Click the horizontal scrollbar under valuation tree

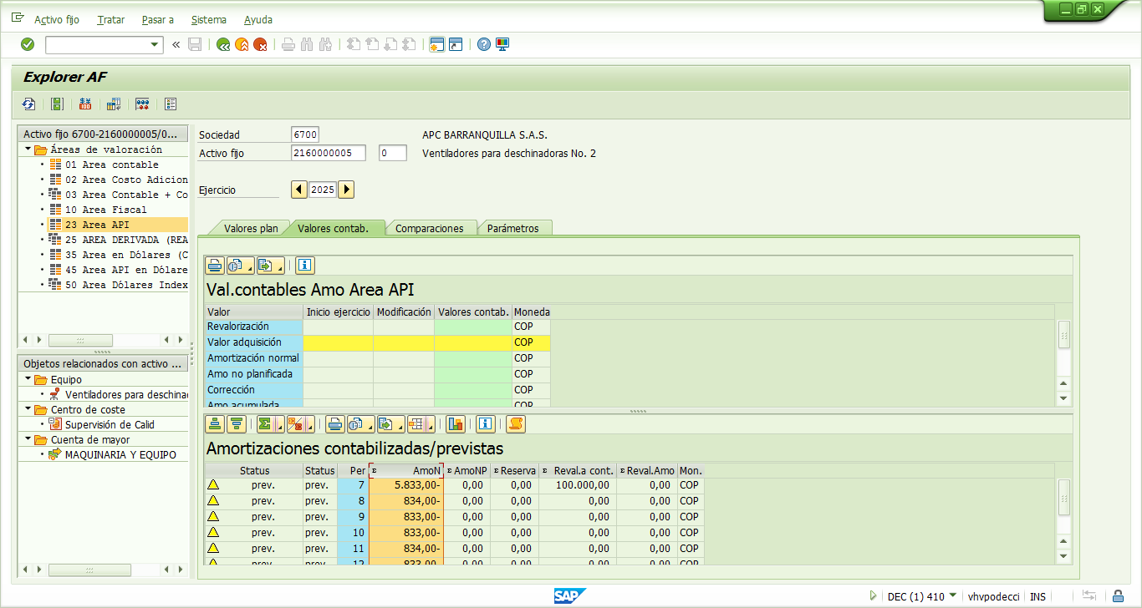[103, 340]
